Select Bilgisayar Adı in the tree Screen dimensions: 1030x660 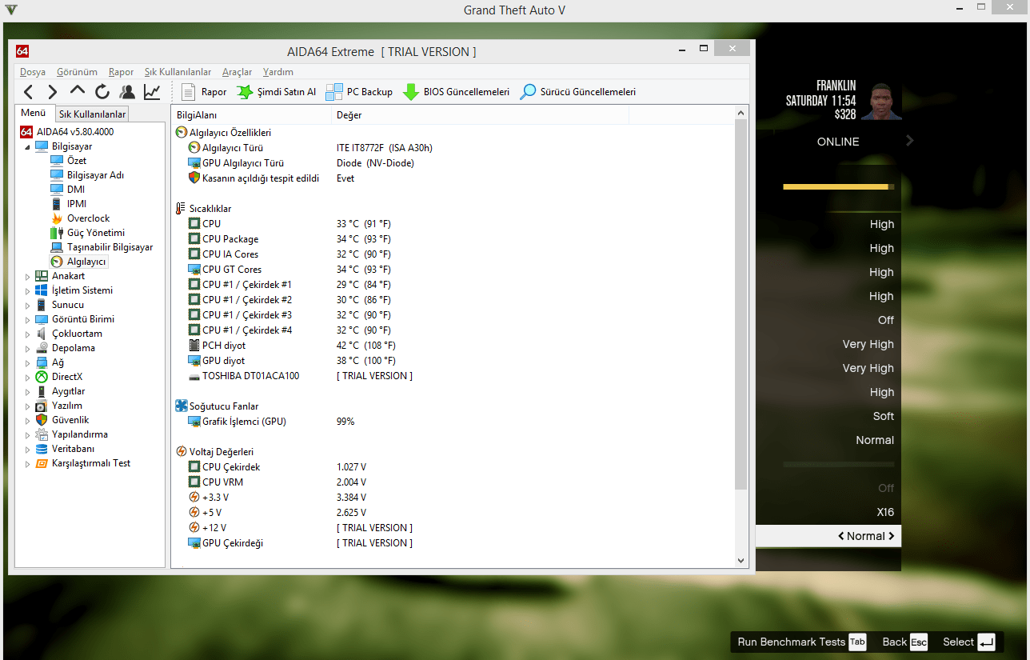pos(95,175)
